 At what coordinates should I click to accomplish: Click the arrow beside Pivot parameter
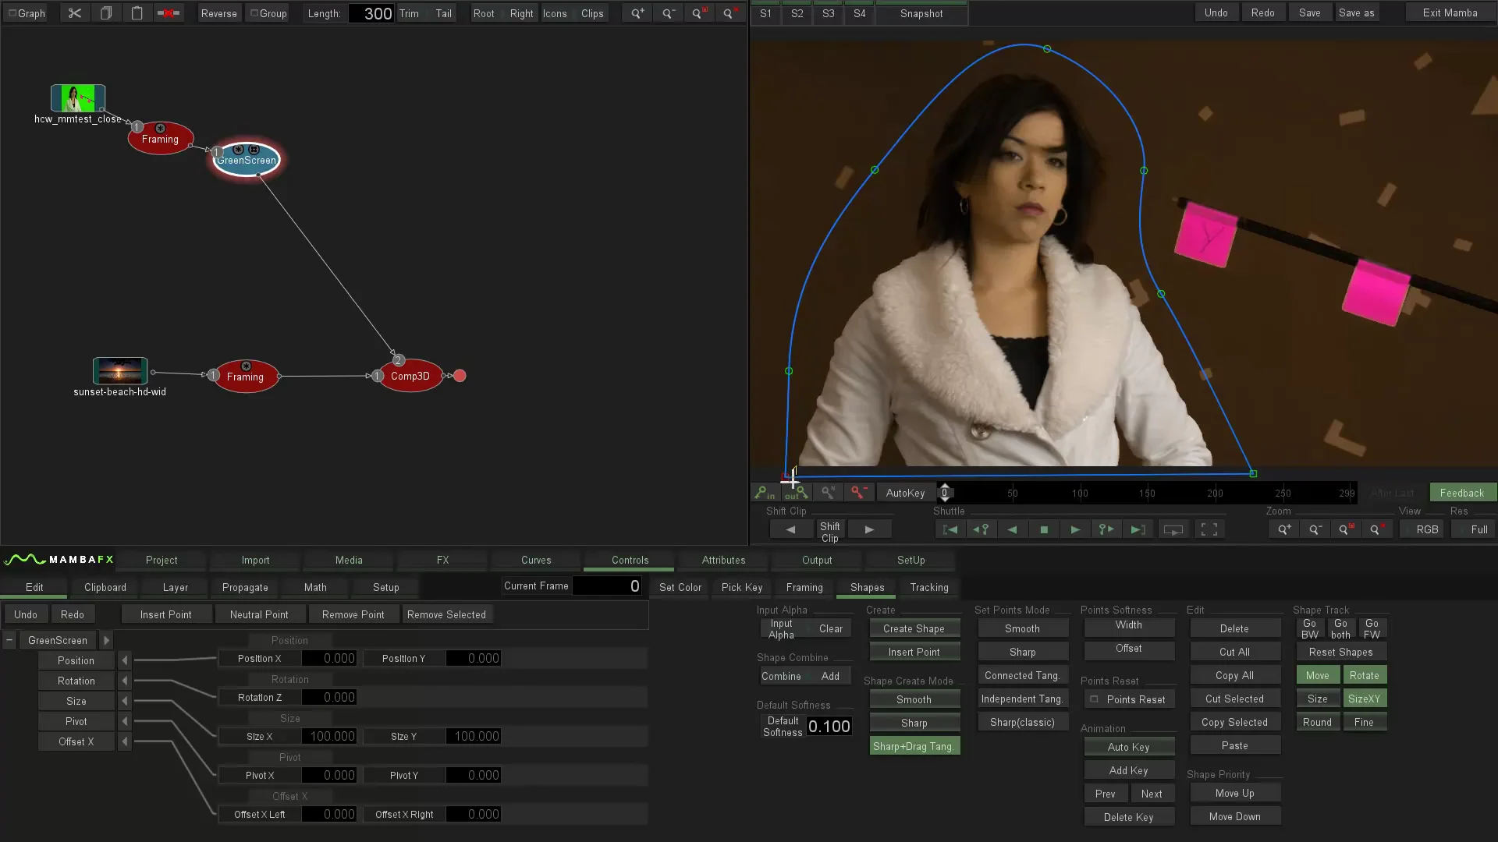coord(124,721)
